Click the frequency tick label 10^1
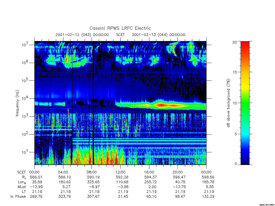 pyautogui.click(x=25, y=152)
